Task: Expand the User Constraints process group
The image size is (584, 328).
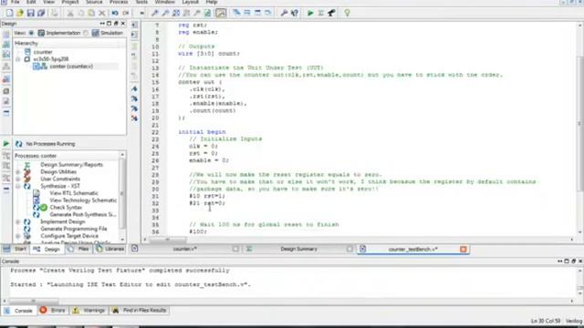Action: (x=18, y=179)
